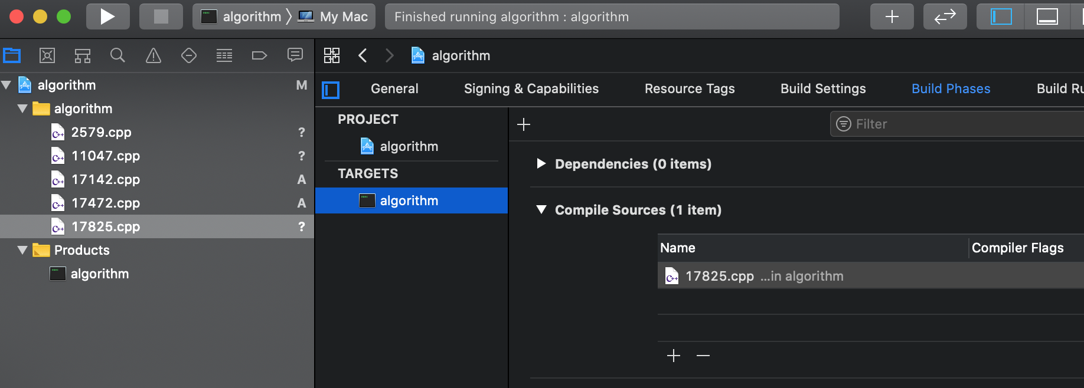Open the Symbol navigator
Viewport: 1084px width, 388px height.
click(x=83, y=55)
